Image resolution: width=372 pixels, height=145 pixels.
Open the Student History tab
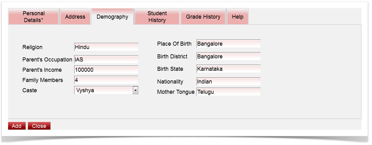157,17
